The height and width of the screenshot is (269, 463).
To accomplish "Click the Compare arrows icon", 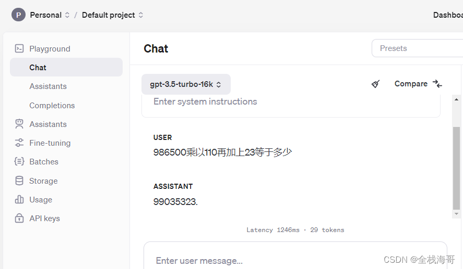I will click(437, 84).
